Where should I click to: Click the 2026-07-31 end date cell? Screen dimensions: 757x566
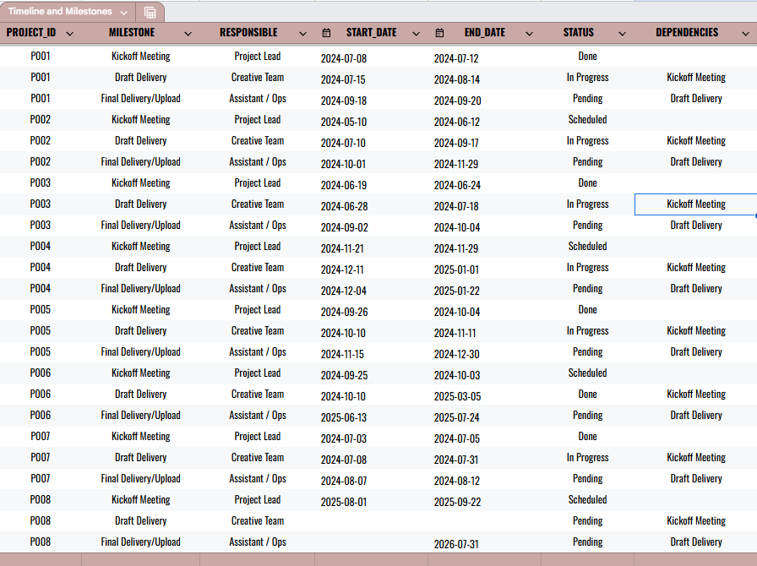click(456, 544)
